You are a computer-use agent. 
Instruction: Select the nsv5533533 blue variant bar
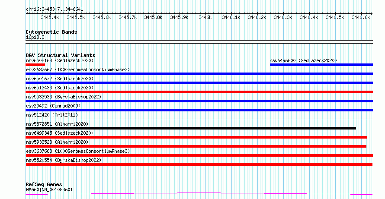(199, 101)
